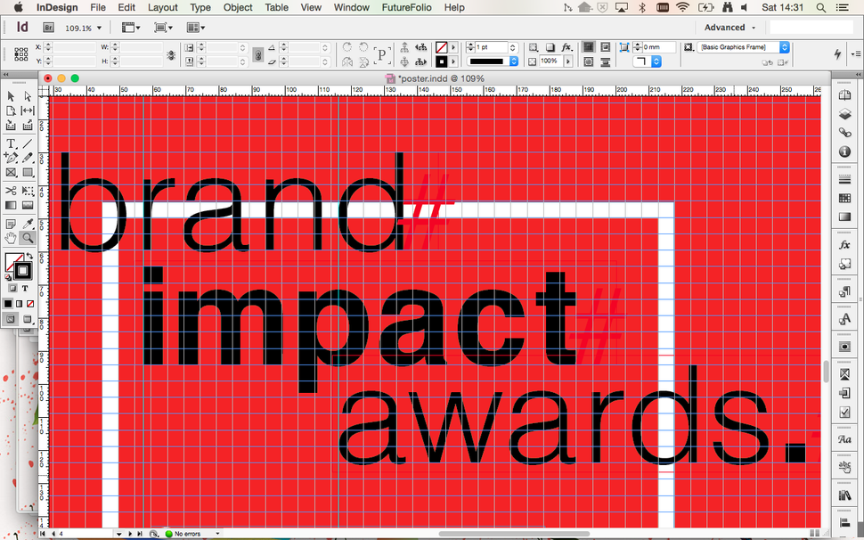This screenshot has width=864, height=540.
Task: Toggle flip vertical in control bar
Action: 362,61
